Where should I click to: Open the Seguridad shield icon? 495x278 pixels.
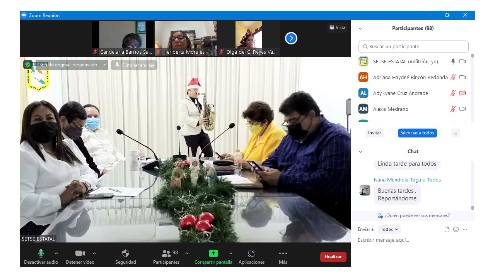tap(126, 254)
